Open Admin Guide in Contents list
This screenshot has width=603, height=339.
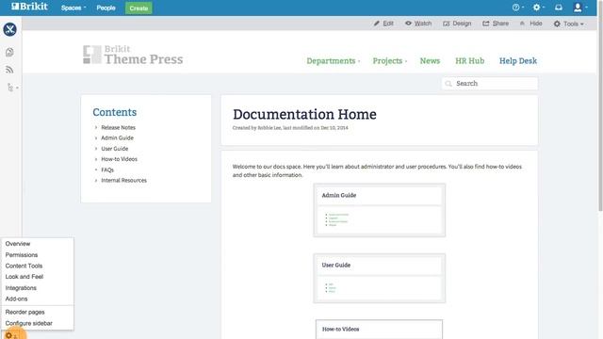[117, 138]
